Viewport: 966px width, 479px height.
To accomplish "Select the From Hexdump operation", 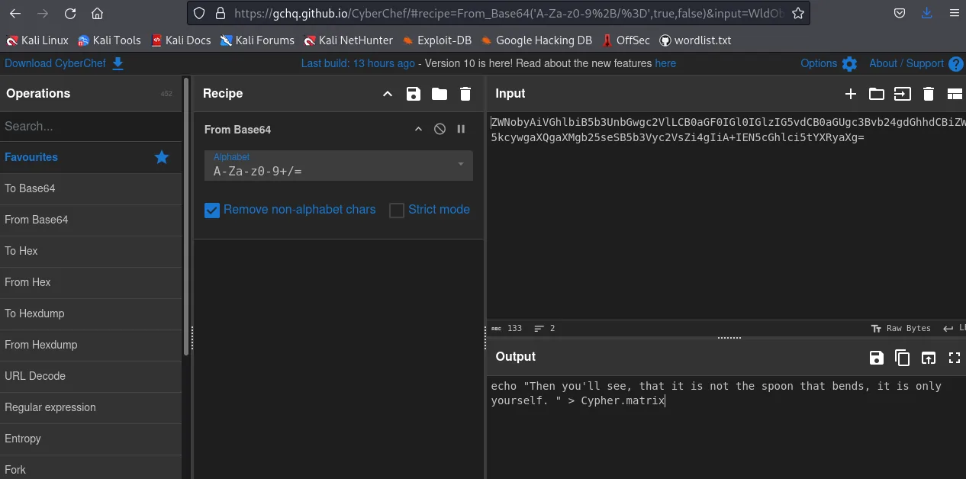I will pos(91,345).
